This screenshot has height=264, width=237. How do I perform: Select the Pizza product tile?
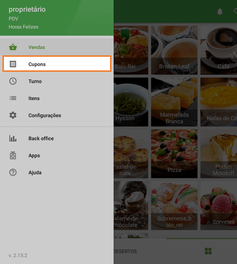[174, 154]
